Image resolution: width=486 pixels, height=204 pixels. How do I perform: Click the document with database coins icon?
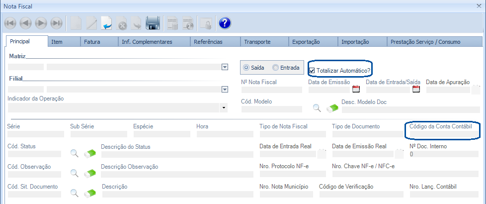[172, 23]
